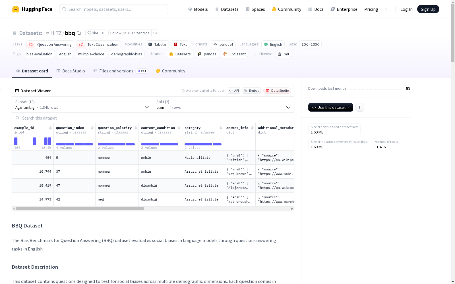Viewport: 455px width, 284px height.
Task: Expand the Split train dropdown
Action: coord(224,105)
